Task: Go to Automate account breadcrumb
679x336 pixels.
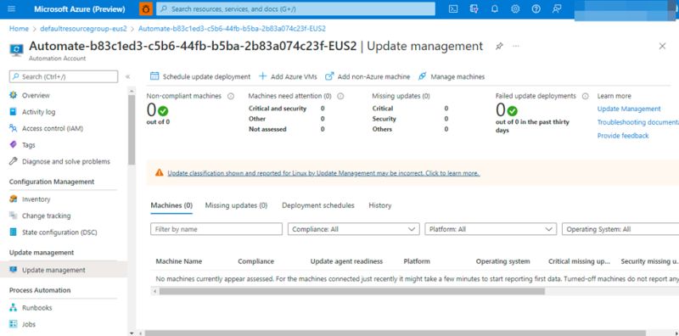Action: [x=232, y=29]
